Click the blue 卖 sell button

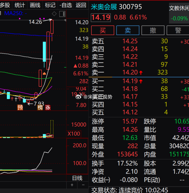tap(128, 30)
